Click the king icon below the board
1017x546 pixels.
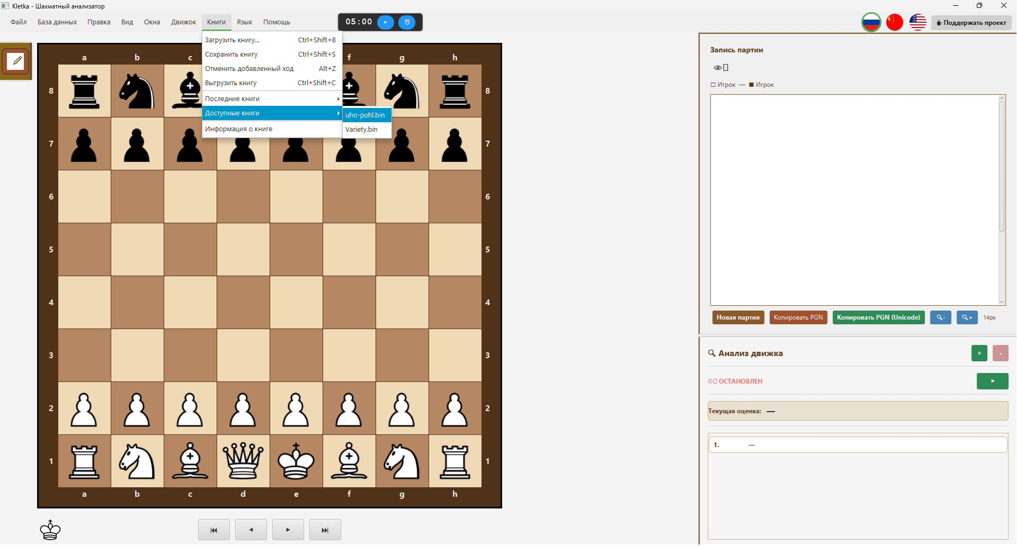click(x=50, y=530)
